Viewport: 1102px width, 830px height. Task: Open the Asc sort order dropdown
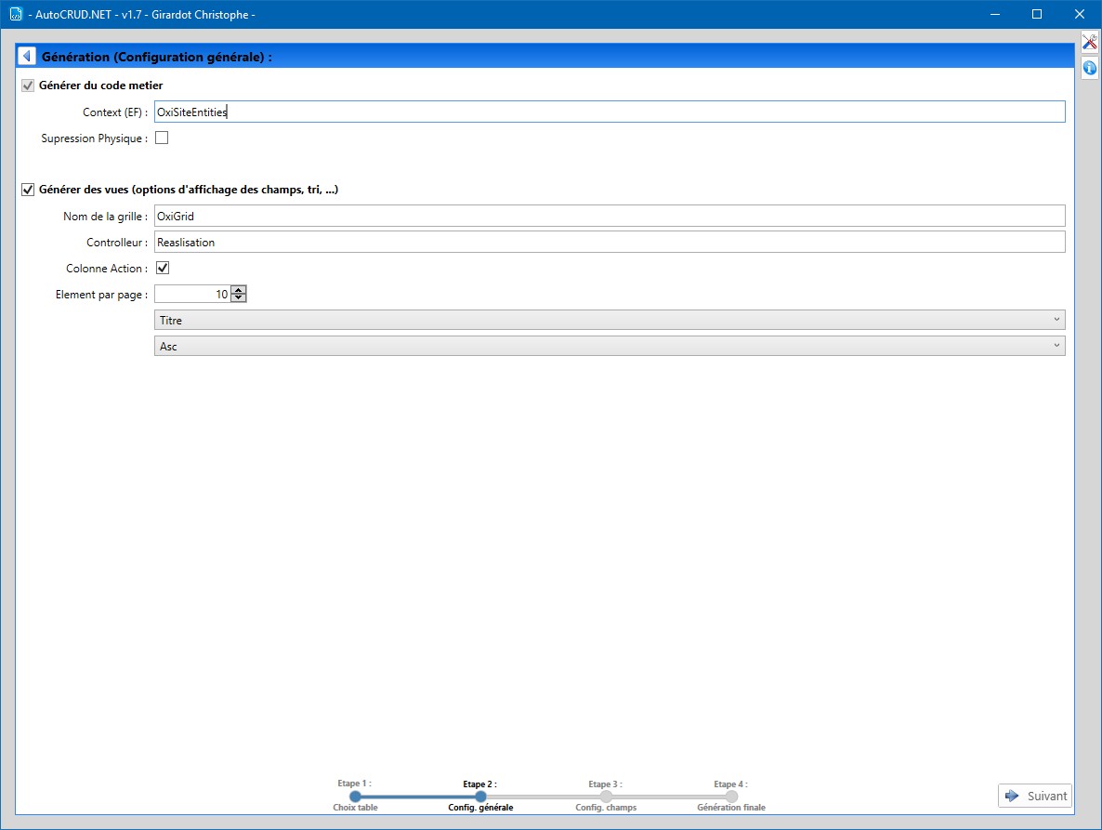click(610, 346)
